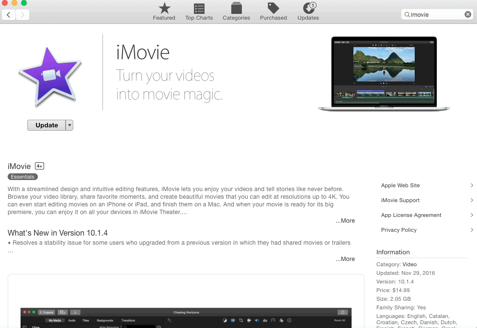The image size is (477, 328).
Task: Open the Categories tab
Action: coord(237,11)
